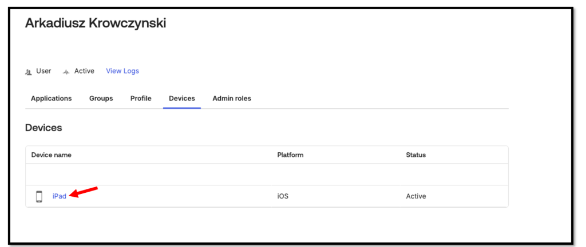The width and height of the screenshot is (586, 247).
Task: Switch to the Applications tab
Action: (52, 99)
